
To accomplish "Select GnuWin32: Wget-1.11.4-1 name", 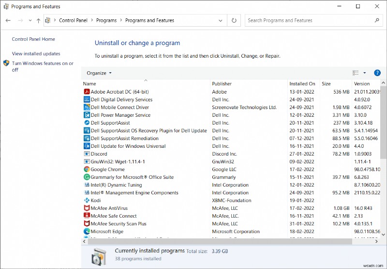I will pos(118,162).
